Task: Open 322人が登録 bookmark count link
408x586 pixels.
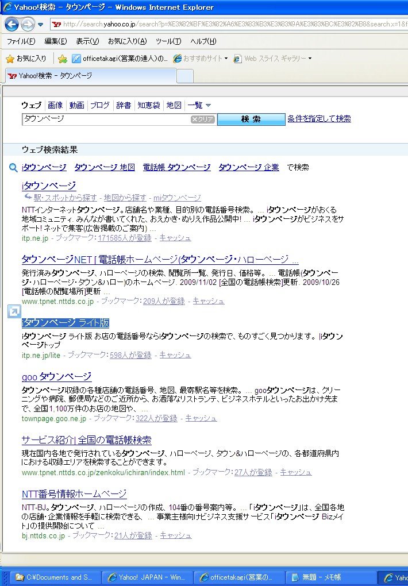Action: click(x=156, y=418)
